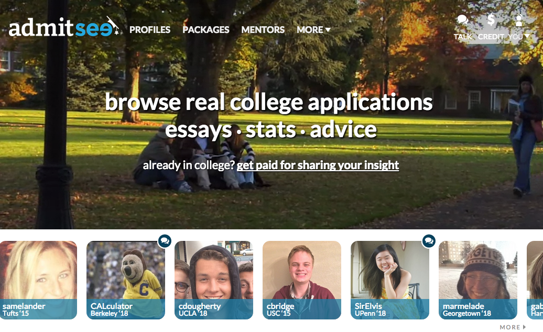
Task: Open samelander's Tufts '15 profile
Action: (38, 280)
